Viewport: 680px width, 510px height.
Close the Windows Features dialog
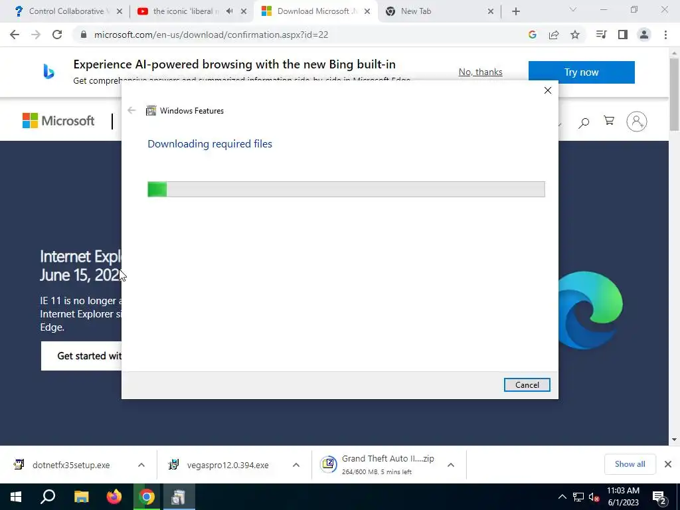point(548,90)
